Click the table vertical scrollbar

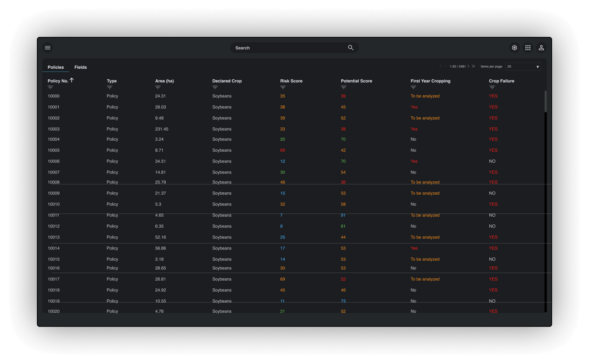[x=545, y=102]
